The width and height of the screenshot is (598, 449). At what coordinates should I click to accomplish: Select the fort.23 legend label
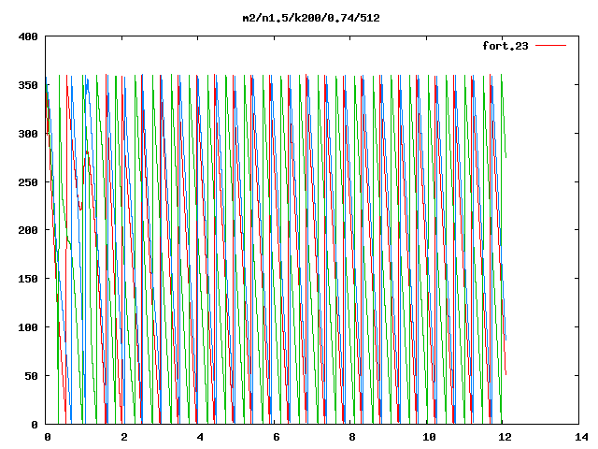(505, 46)
